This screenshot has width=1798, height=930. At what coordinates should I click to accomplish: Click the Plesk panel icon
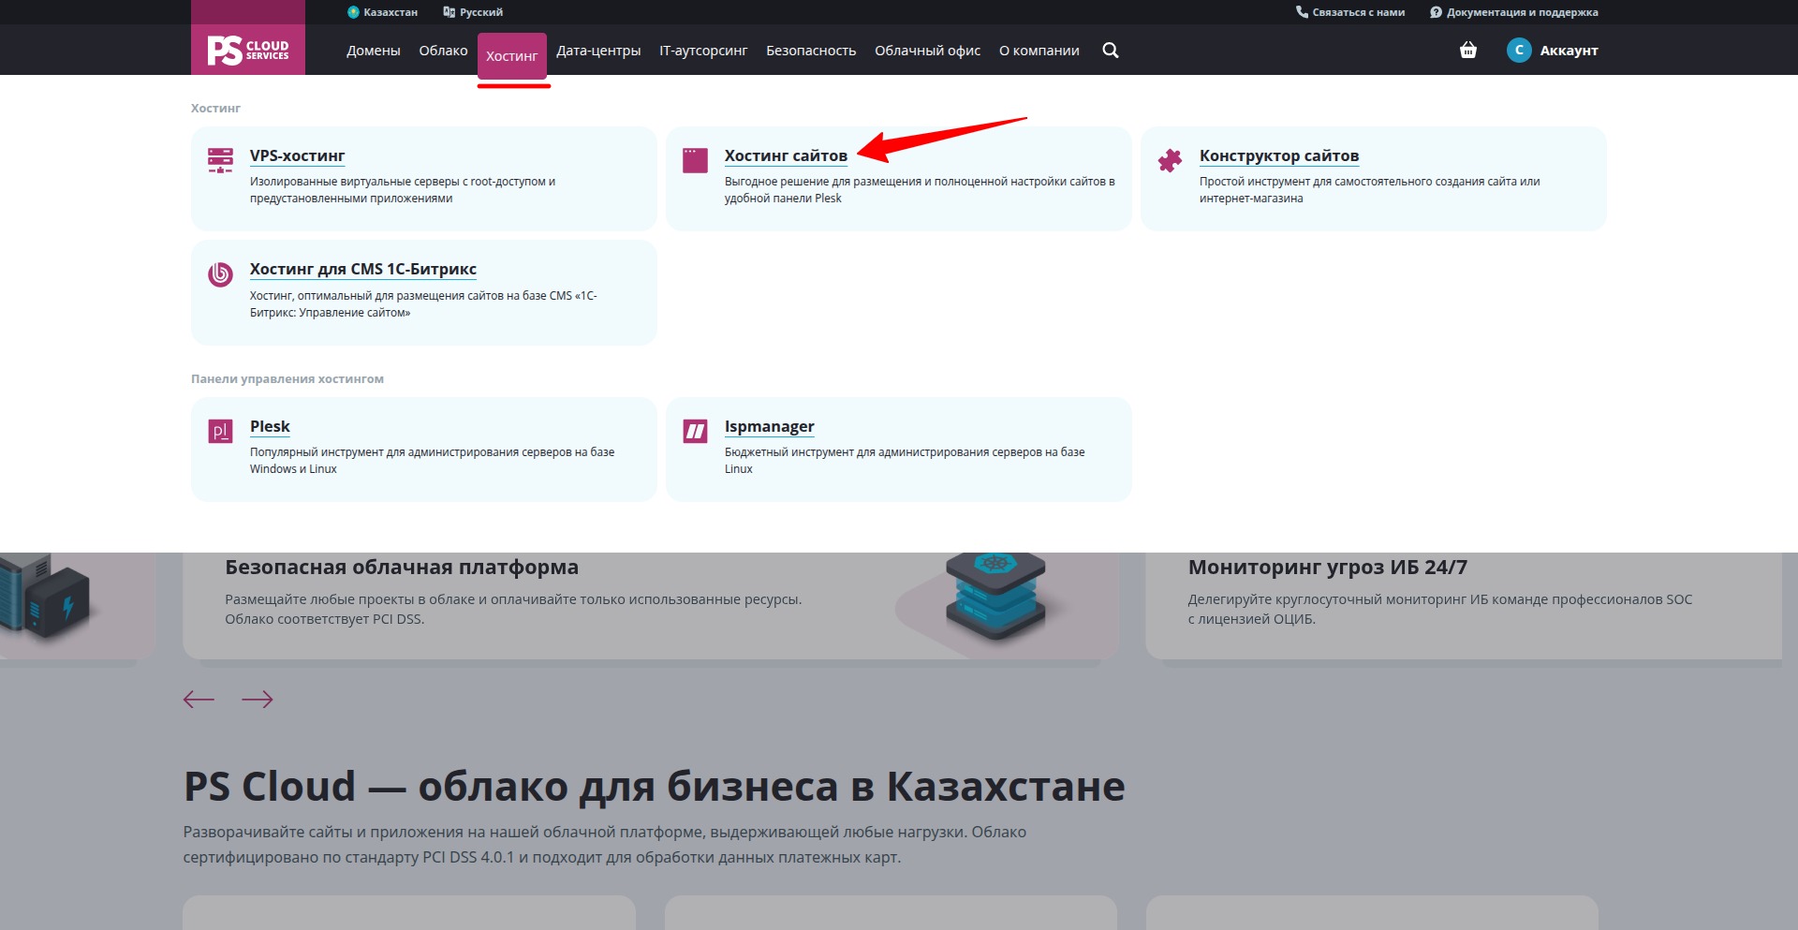[x=220, y=431]
